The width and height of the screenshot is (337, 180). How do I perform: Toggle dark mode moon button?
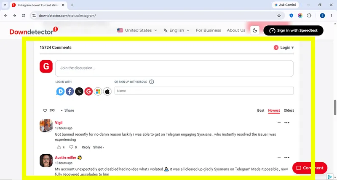click(255, 30)
